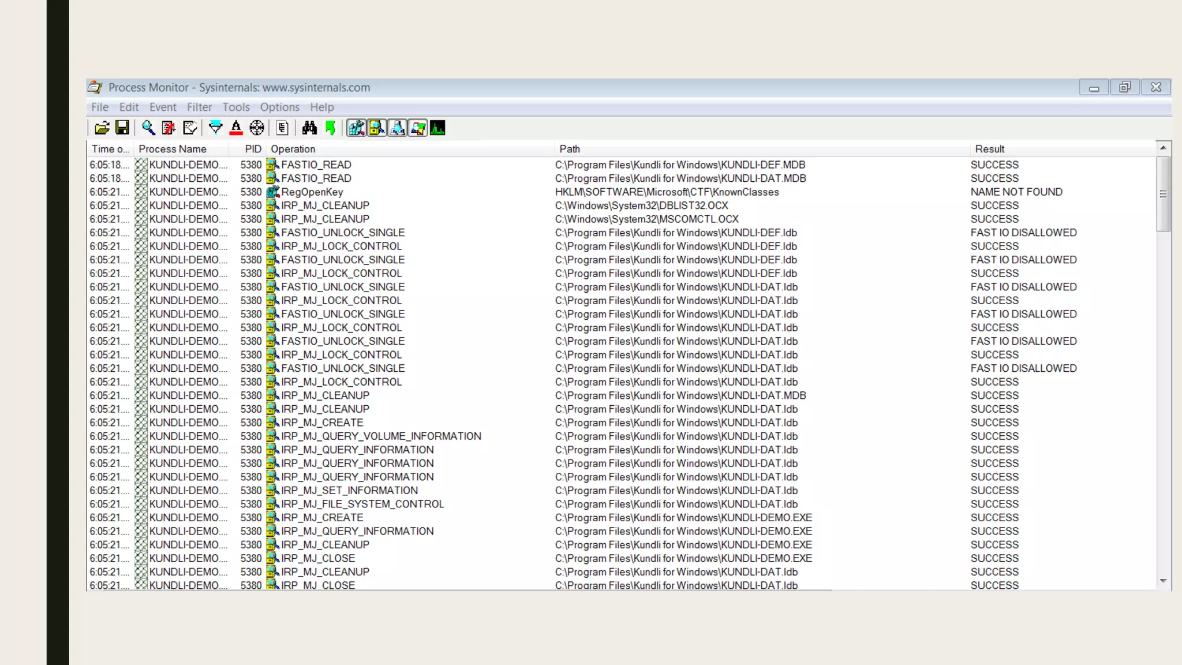
Task: Click the Result column header
Action: point(989,149)
